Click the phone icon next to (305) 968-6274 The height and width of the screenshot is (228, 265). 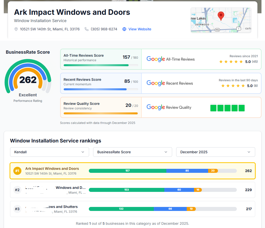[87, 29]
